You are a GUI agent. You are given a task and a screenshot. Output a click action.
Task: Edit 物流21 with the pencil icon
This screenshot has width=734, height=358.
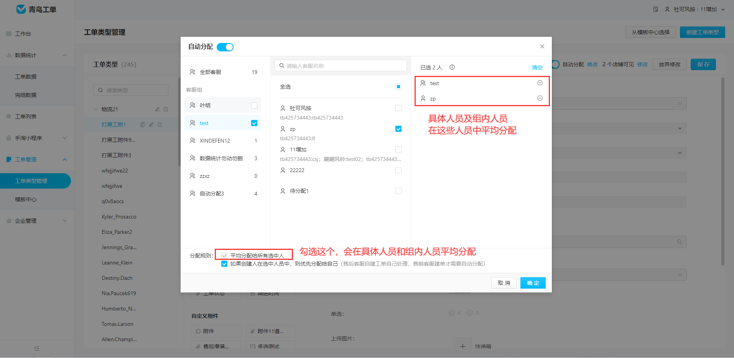coord(157,109)
